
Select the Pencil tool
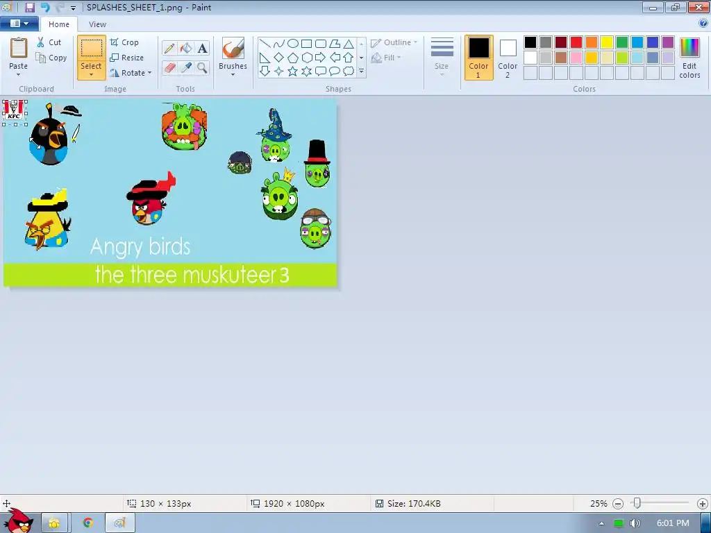coord(169,48)
